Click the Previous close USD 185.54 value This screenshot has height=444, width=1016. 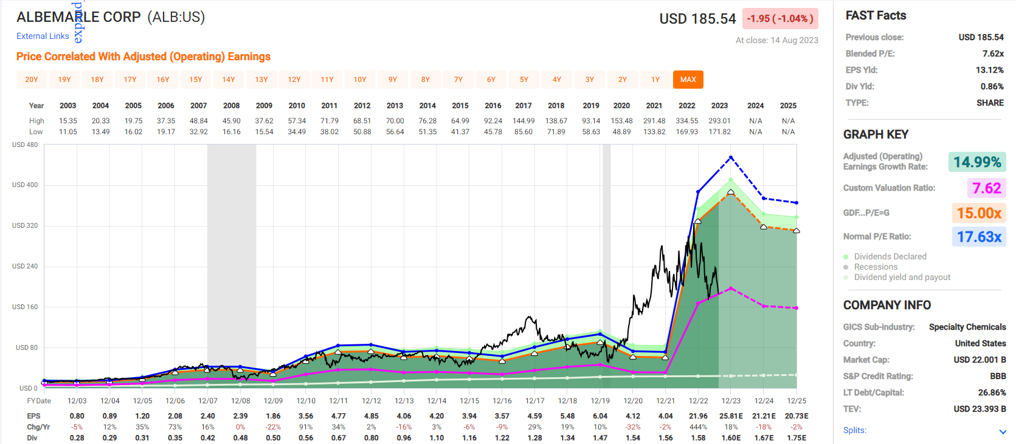[x=981, y=37]
